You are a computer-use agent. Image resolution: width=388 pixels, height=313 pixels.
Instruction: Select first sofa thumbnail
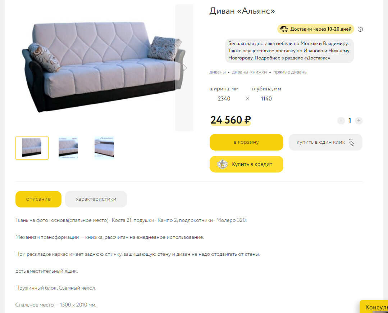pyautogui.click(x=32, y=148)
